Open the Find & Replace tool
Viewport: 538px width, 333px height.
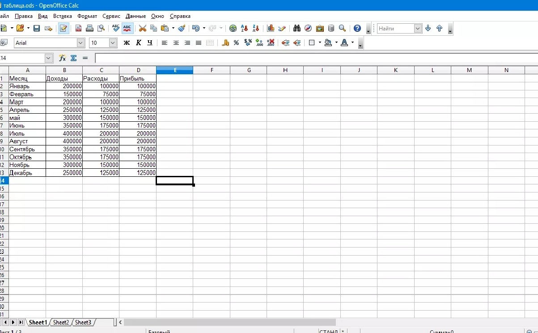297,28
